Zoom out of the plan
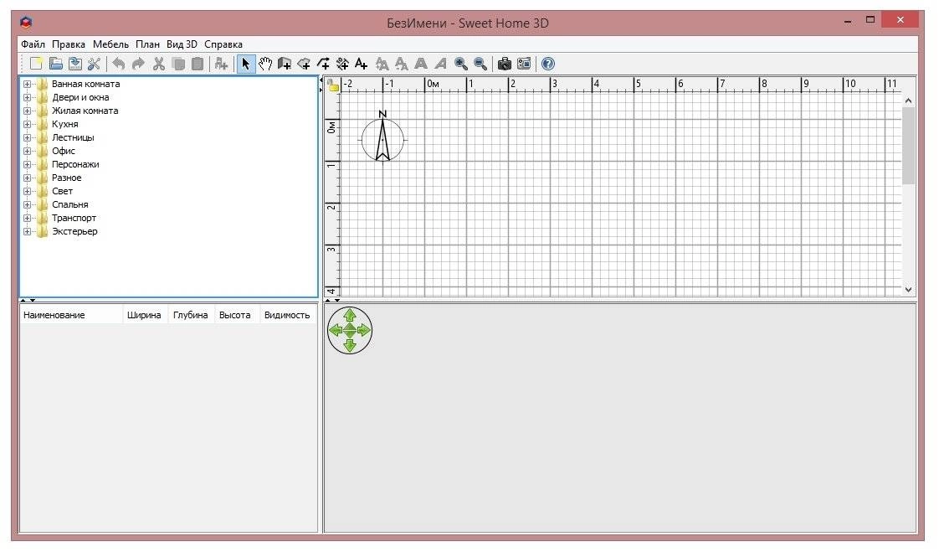Screen dimensions: 939x557 tap(480, 64)
